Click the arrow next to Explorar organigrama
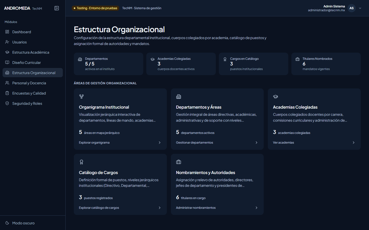Viewport: 369px width, 230px height. [160, 143]
